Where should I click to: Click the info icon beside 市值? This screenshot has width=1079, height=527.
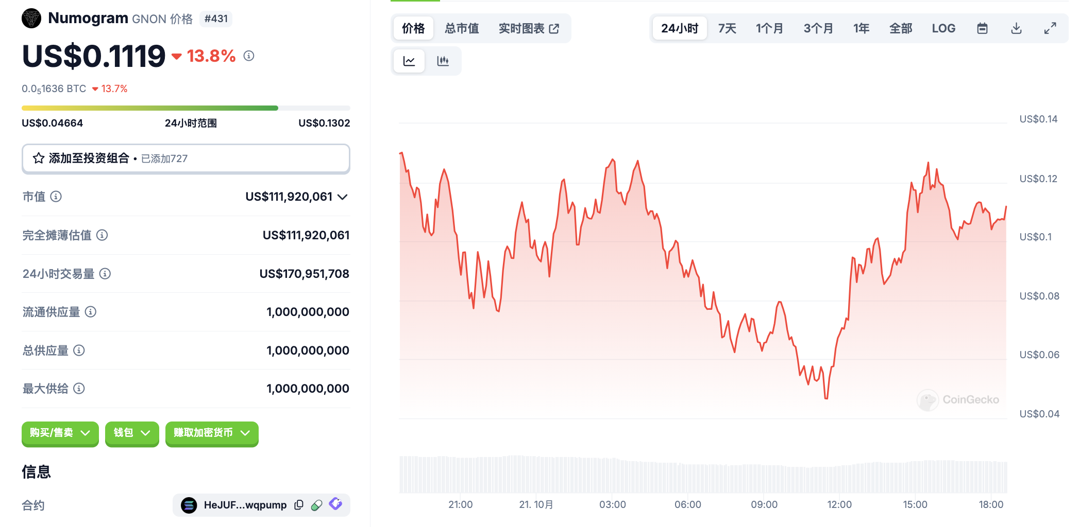coord(56,197)
